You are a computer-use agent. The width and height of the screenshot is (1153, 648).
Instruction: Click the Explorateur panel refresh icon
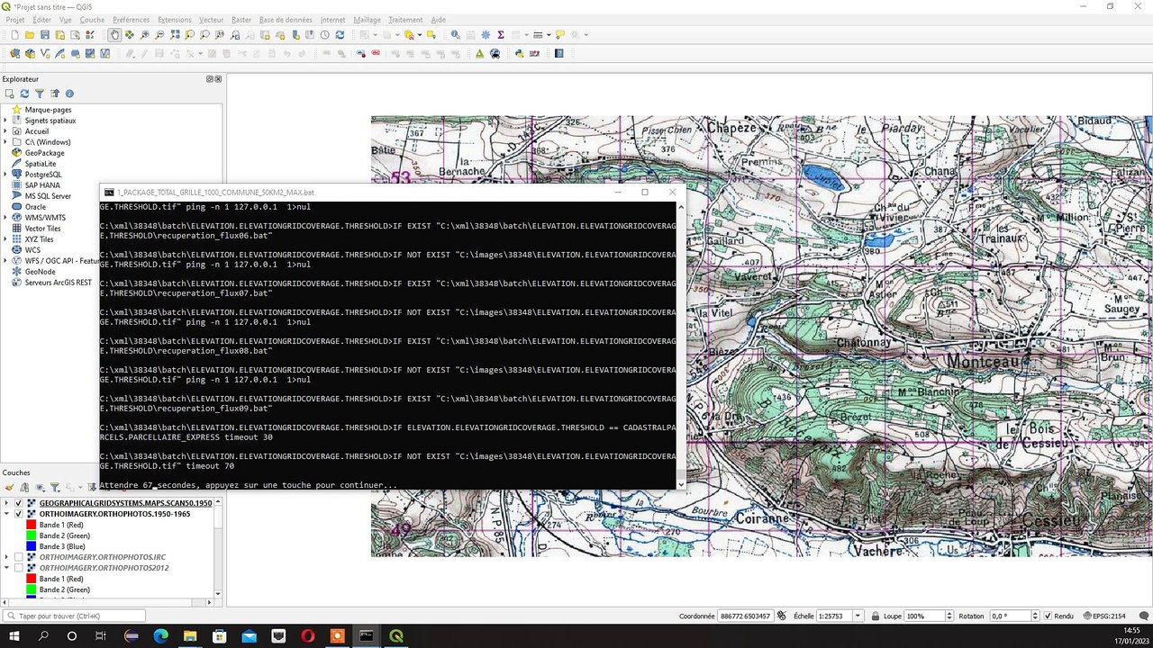[x=24, y=94]
